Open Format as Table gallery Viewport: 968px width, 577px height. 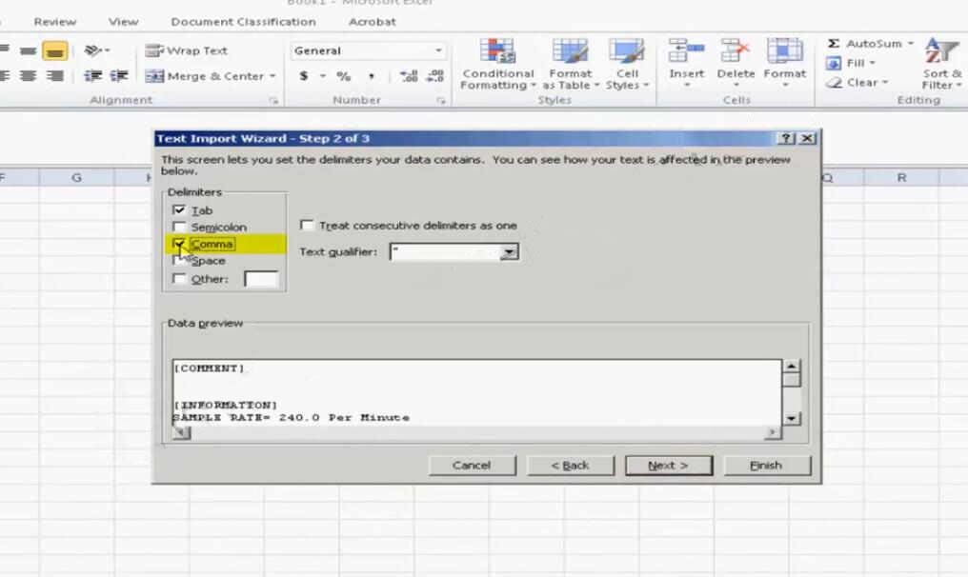click(571, 65)
